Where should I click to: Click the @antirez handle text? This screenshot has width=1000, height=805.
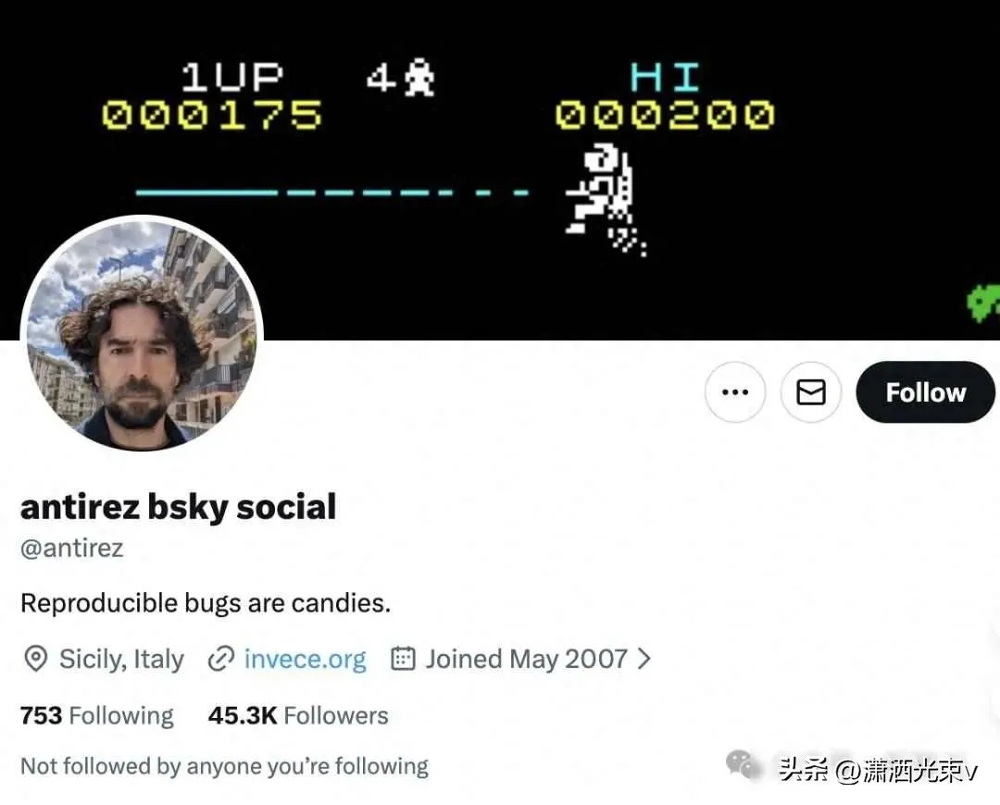pos(72,548)
